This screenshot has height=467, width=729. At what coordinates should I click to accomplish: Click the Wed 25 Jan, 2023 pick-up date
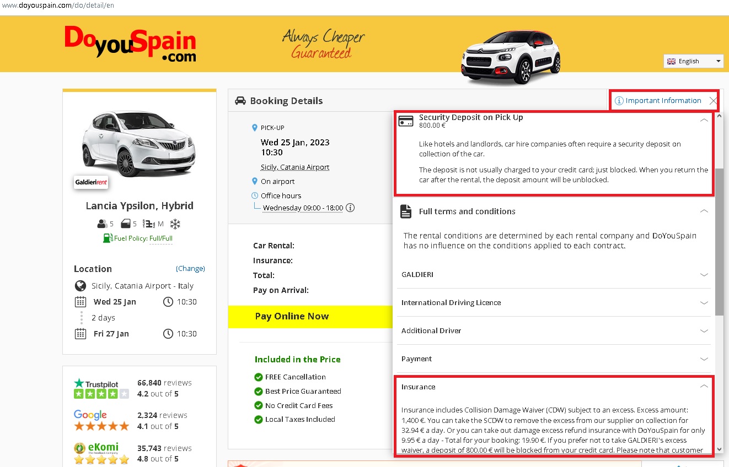pyautogui.click(x=295, y=142)
